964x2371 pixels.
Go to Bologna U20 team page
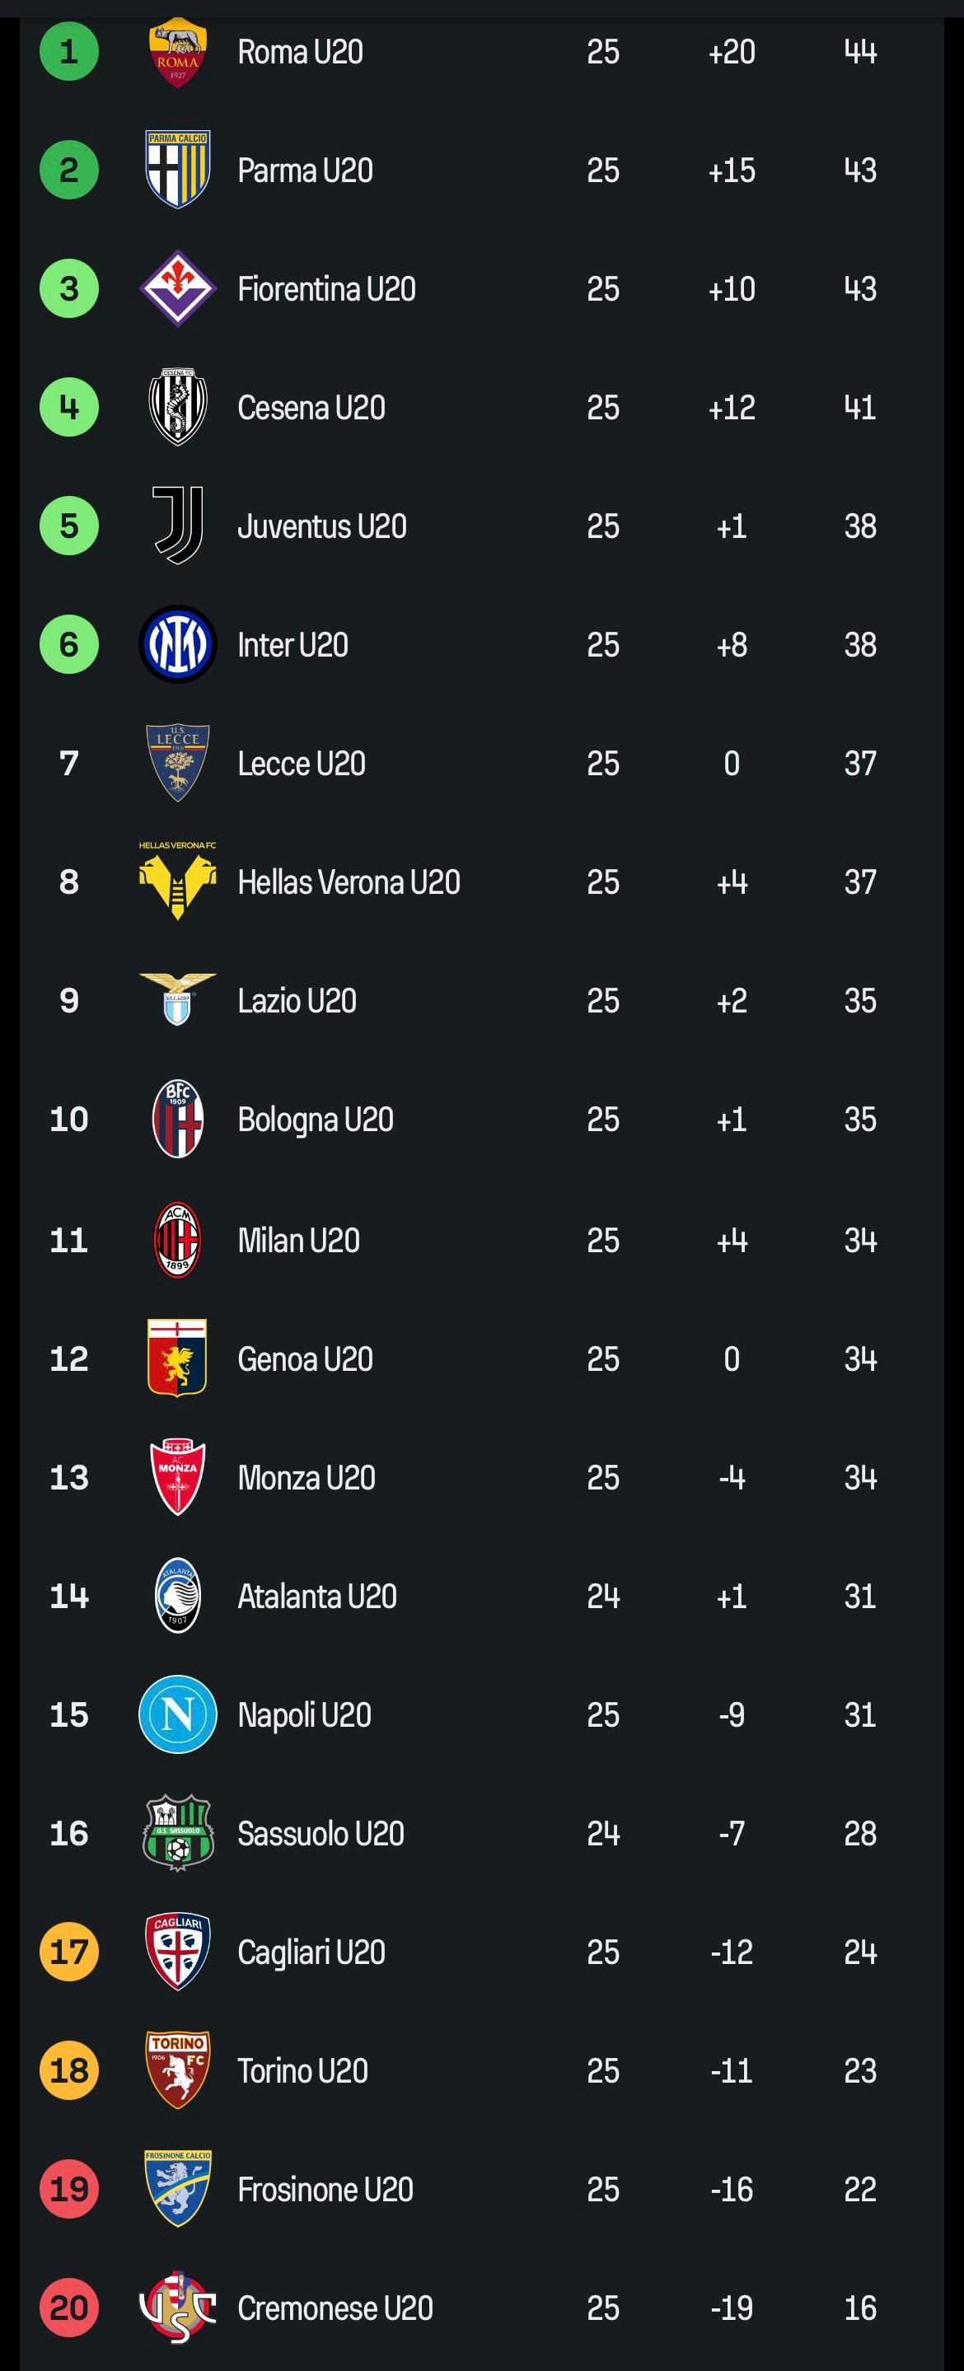click(x=315, y=1120)
